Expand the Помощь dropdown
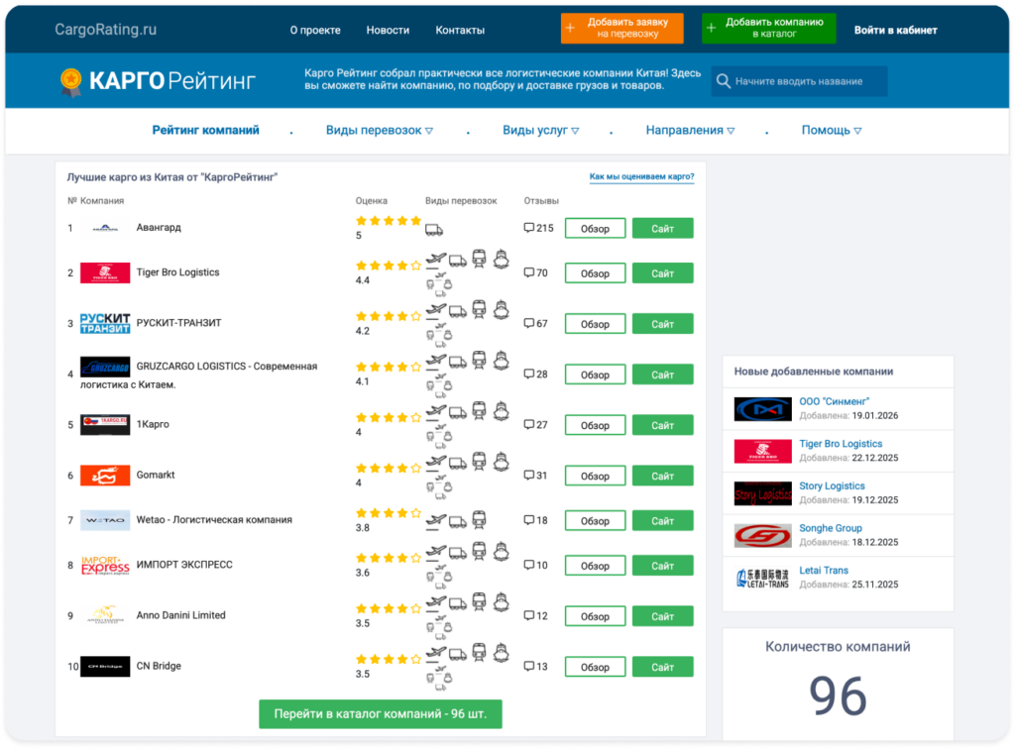1015x749 pixels. click(x=831, y=131)
